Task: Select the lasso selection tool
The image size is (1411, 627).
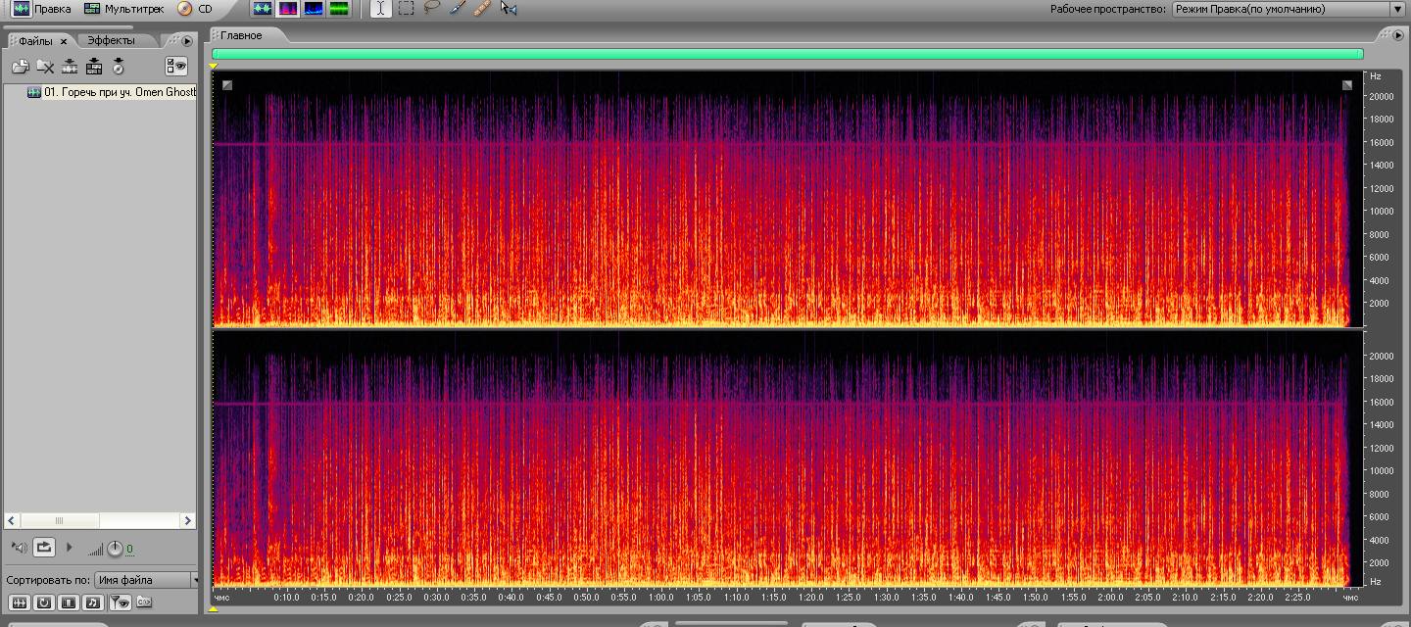Action: [431, 9]
